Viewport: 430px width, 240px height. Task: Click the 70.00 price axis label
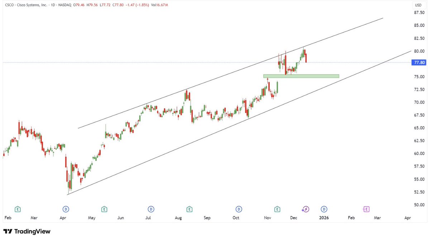coord(419,102)
